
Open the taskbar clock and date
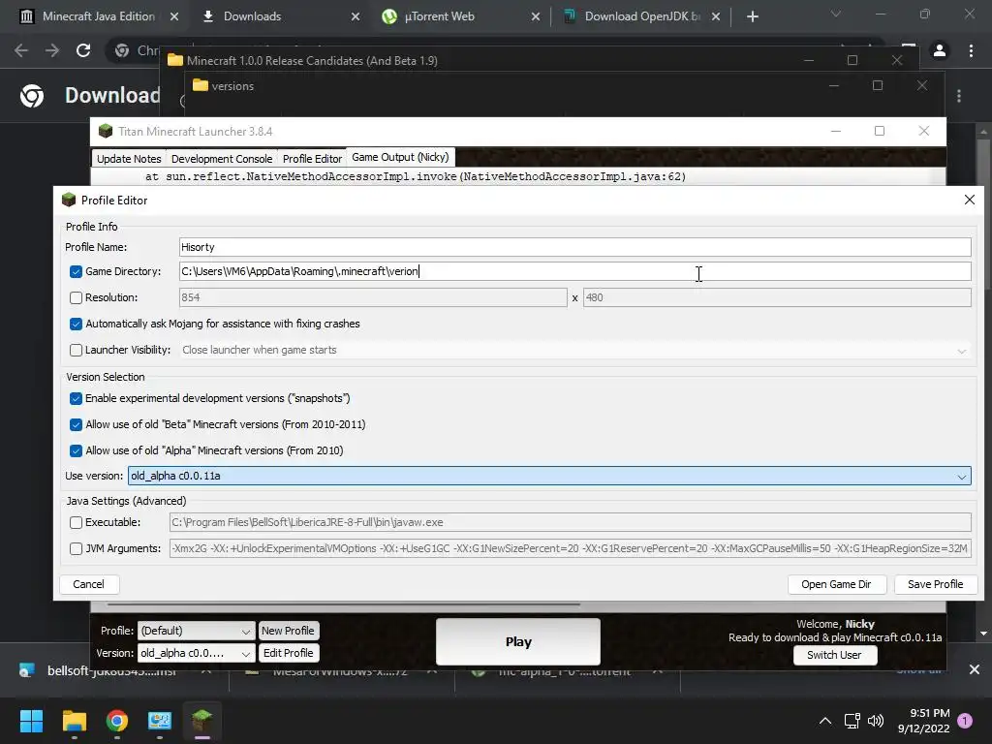tap(923, 721)
